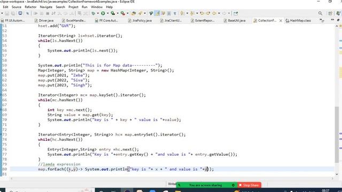Image resolution: width=342 pixels, height=192 pixels.
Task: Expand the Next Annotation dropdown arrow
Action: click(x=187, y=13)
